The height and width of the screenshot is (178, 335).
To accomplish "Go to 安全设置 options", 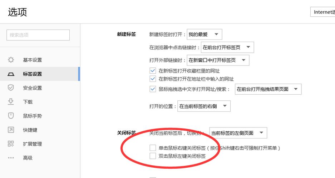I will point(40,88).
